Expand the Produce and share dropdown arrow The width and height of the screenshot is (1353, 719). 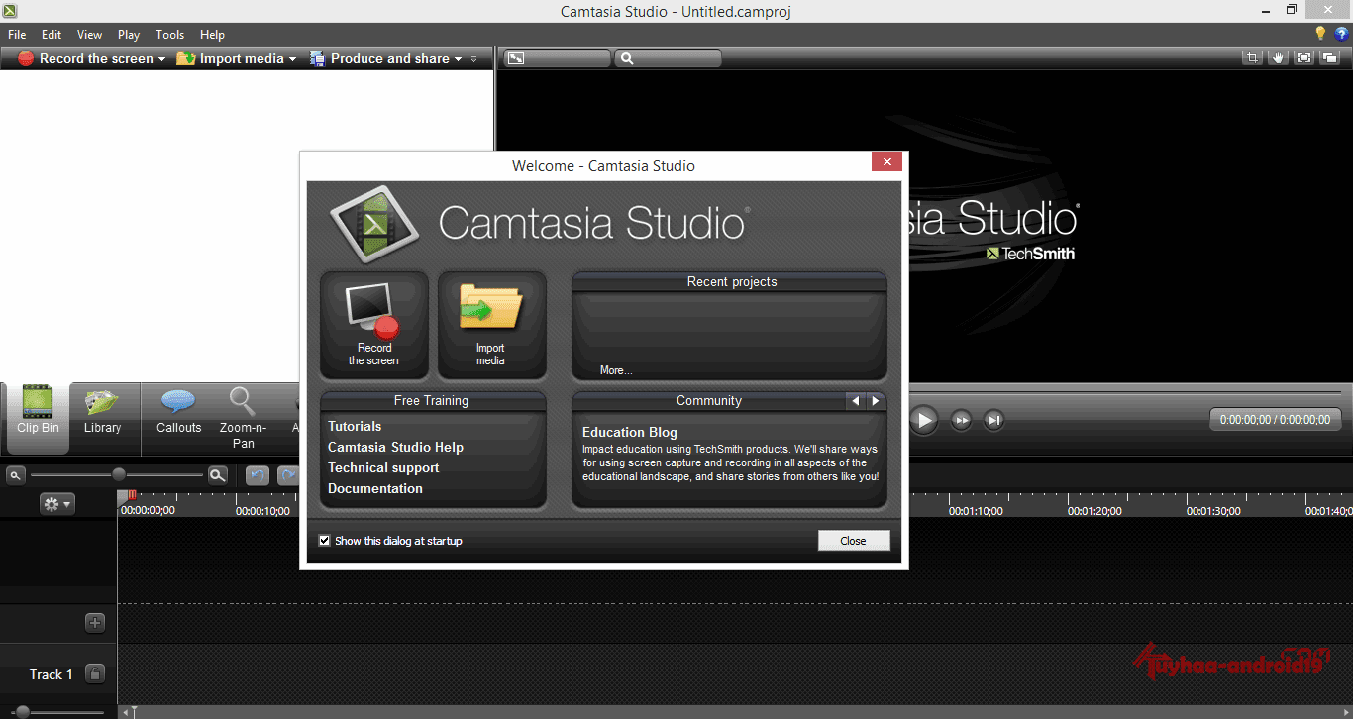point(458,59)
